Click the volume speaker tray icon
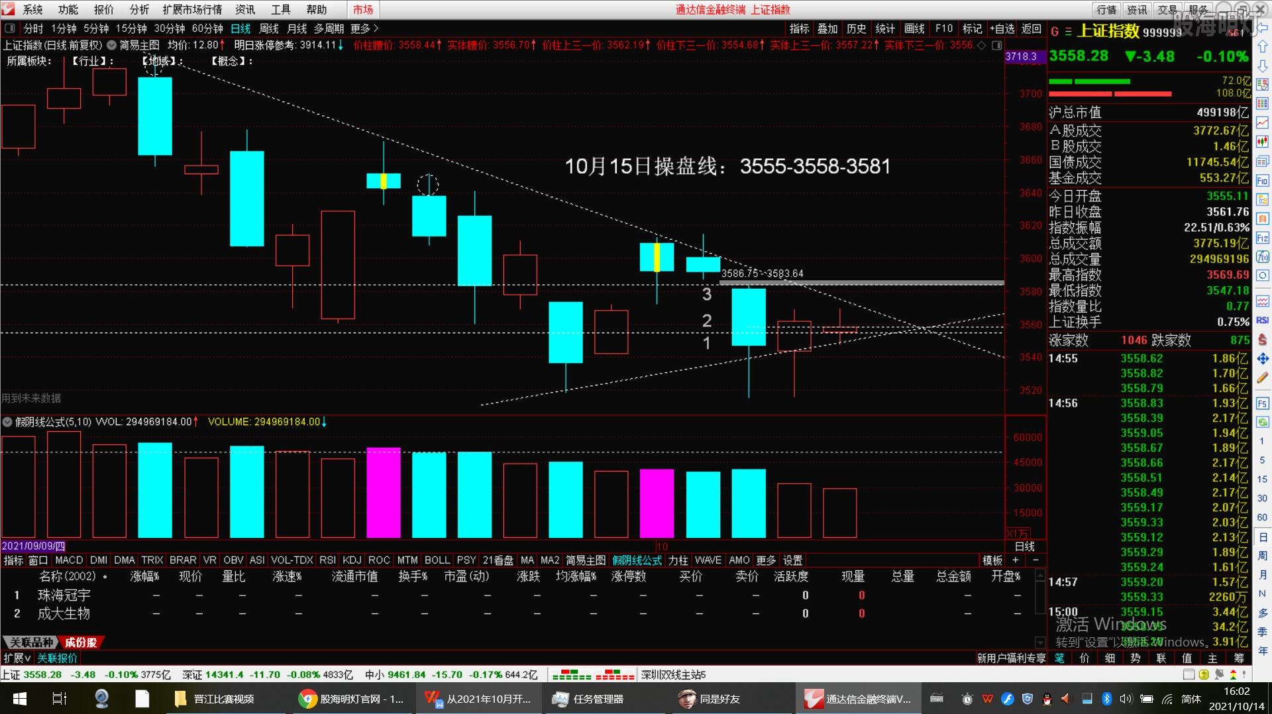Screen dimensions: 1272x714 pos(1126,699)
